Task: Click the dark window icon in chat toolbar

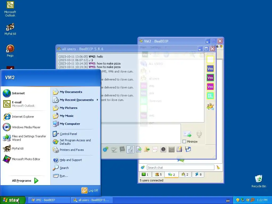Action: 171,149
